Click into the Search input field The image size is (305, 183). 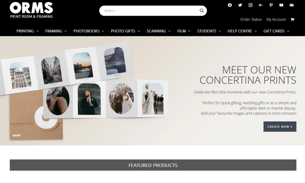(150, 11)
